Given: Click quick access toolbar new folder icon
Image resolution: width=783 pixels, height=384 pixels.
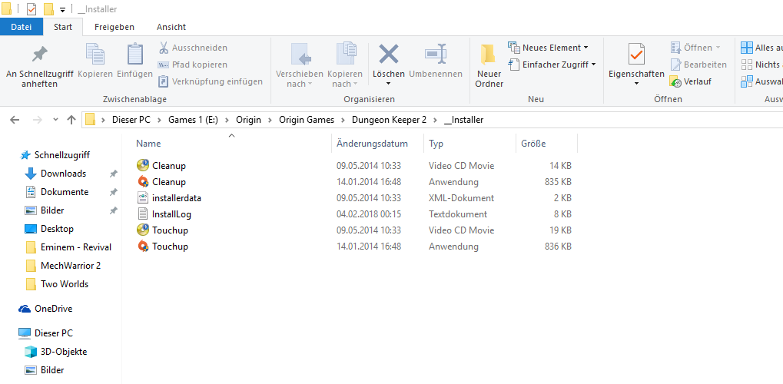Looking at the screenshot, I should 48,9.
